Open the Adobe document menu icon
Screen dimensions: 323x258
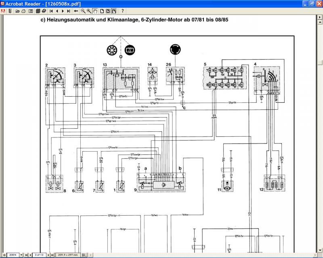pos(3,11)
